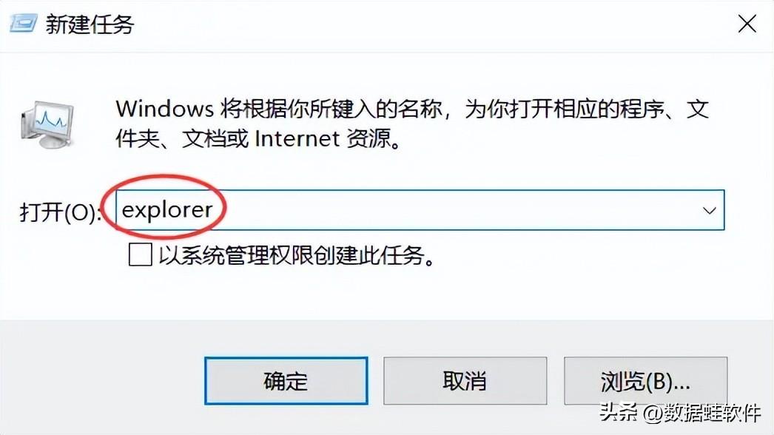Screen dimensions: 774x435
Task: Tick the 以系统管理权限创建此任务 checkbox
Action: 140,255
